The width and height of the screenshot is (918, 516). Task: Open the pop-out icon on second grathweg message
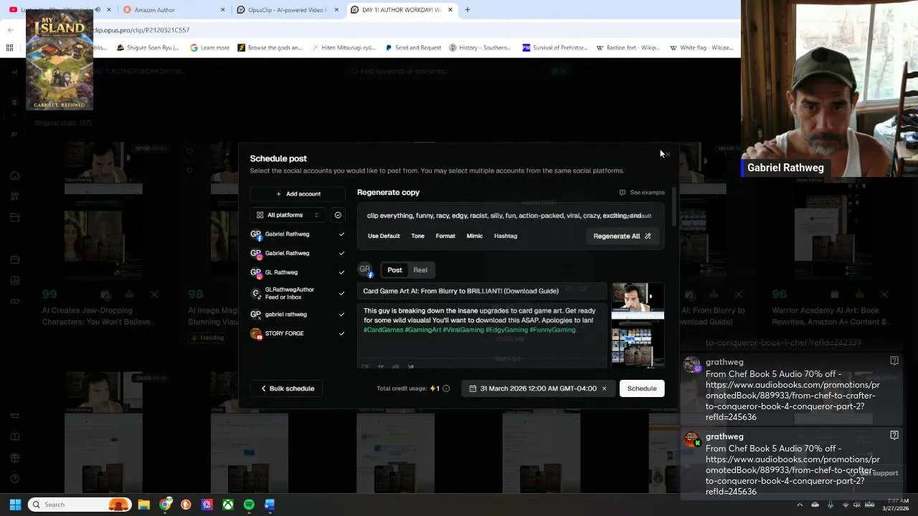pos(894,435)
